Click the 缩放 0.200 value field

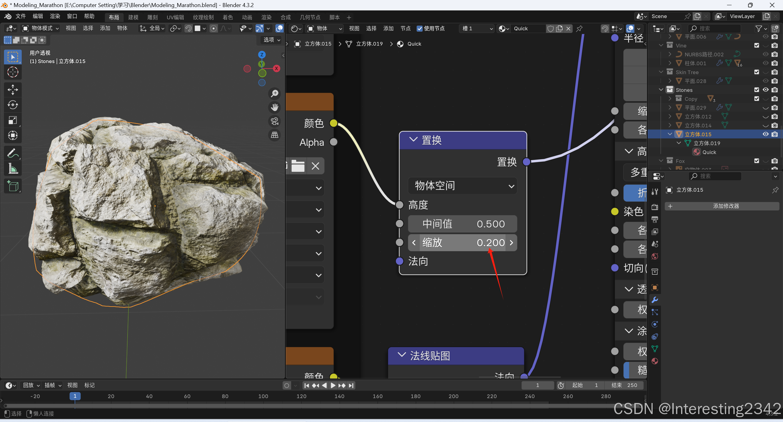tap(462, 243)
